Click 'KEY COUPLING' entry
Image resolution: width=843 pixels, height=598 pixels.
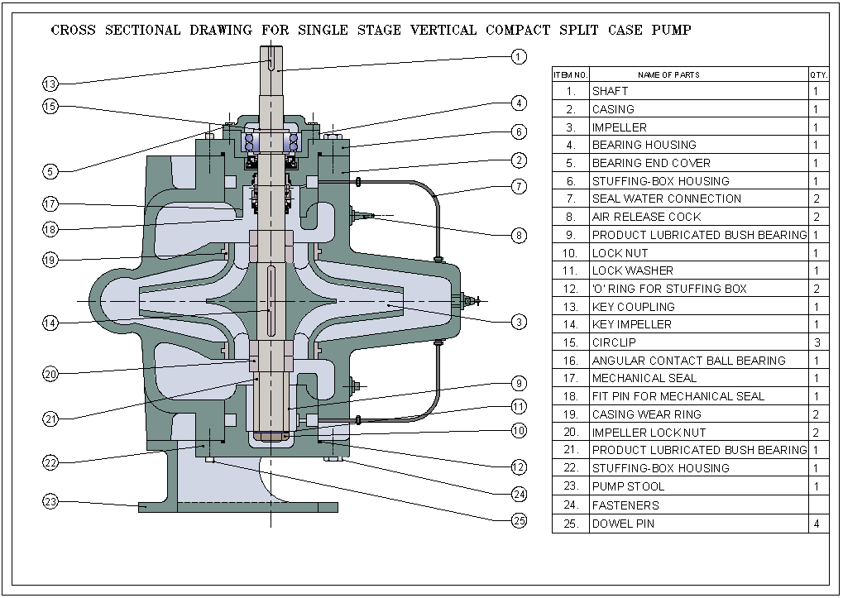point(634,307)
